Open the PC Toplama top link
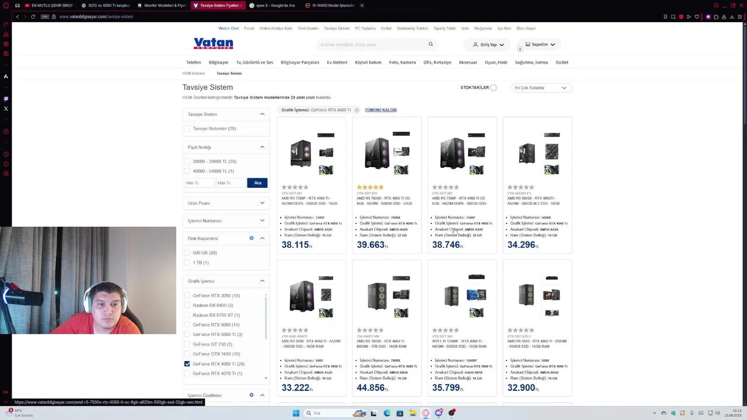Viewport: 747px width, 420px height. pyautogui.click(x=365, y=28)
